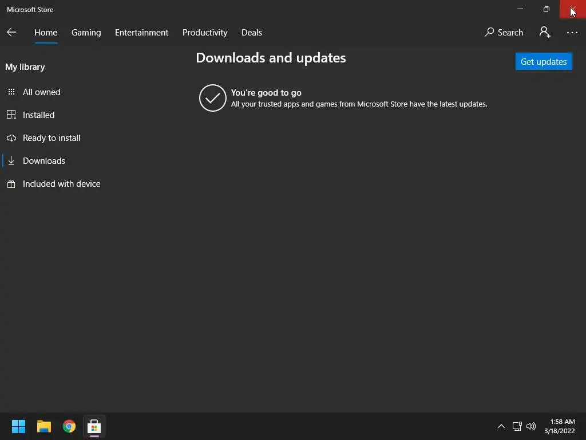Close the Microsoft Store window
The height and width of the screenshot is (440, 586).
pyautogui.click(x=572, y=9)
